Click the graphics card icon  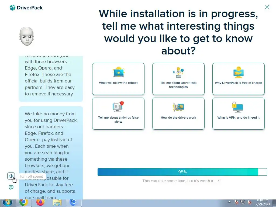click(178, 107)
